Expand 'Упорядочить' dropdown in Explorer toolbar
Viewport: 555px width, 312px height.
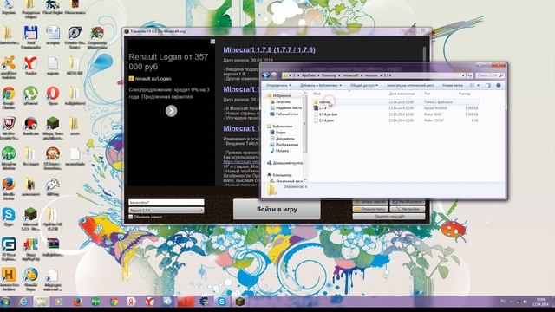click(x=279, y=85)
